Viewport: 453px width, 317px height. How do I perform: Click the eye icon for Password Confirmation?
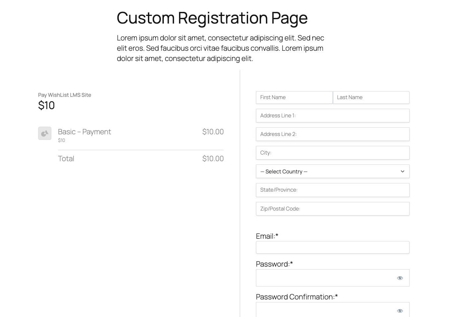(x=400, y=311)
